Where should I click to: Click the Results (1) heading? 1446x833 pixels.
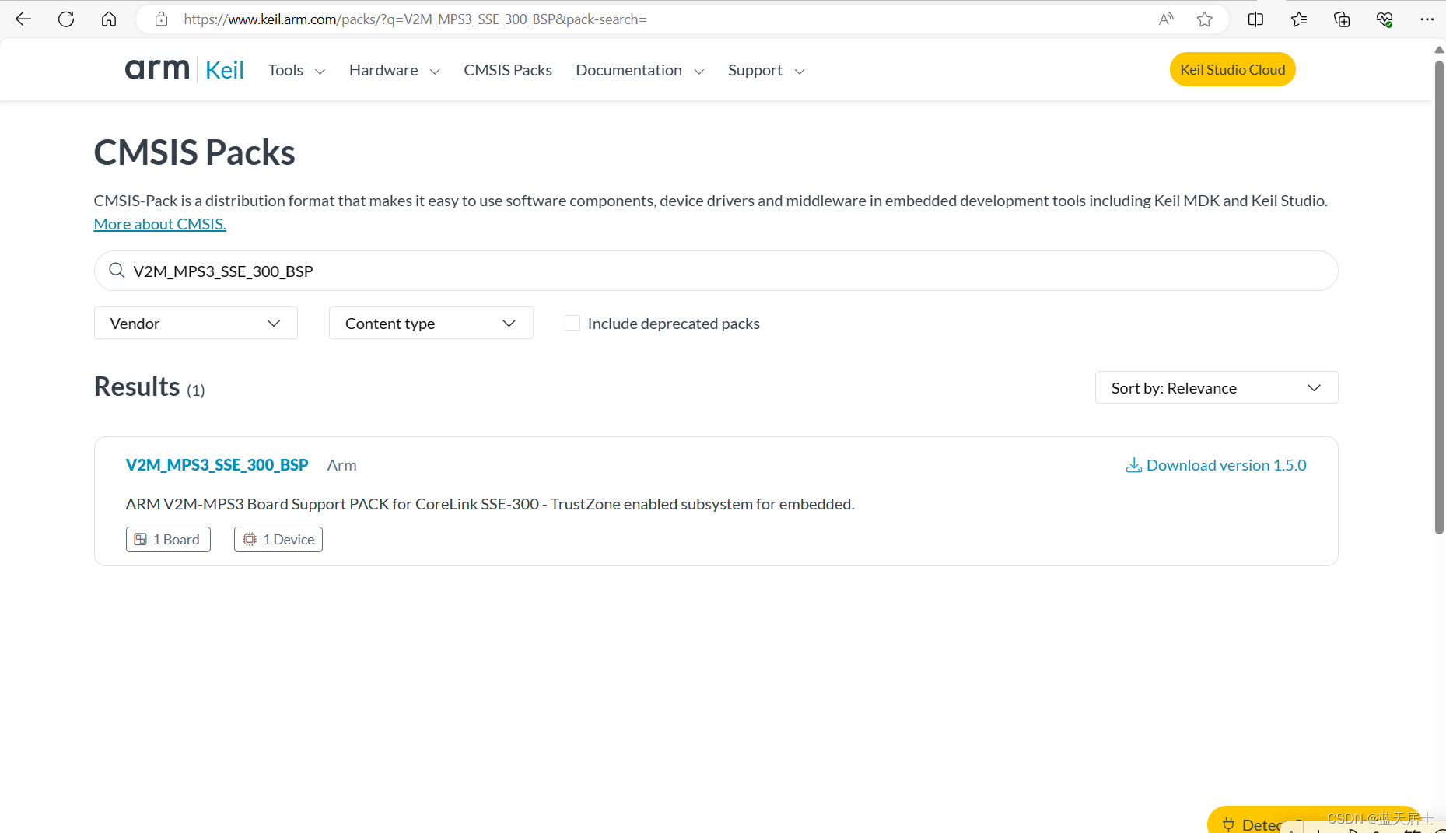[x=149, y=387]
